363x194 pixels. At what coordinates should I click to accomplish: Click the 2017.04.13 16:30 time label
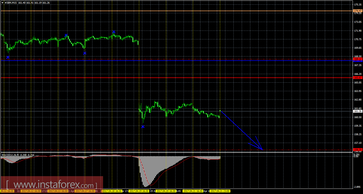(58, 191)
